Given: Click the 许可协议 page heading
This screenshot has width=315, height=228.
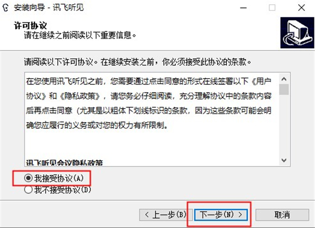Looking at the screenshot, I should pos(30,26).
